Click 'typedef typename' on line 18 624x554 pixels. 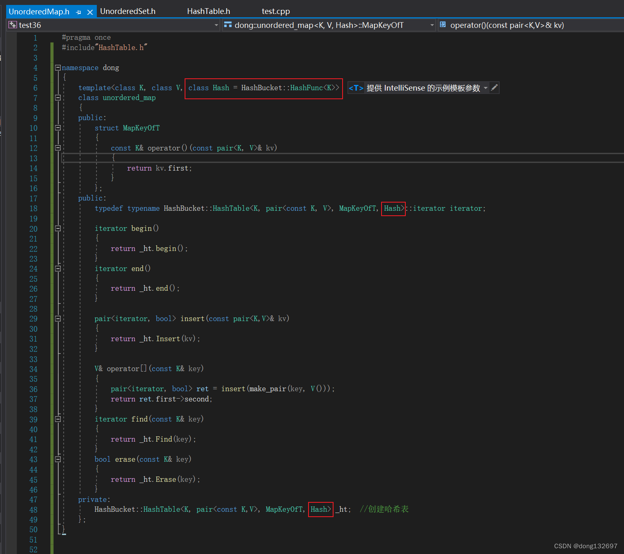click(127, 208)
